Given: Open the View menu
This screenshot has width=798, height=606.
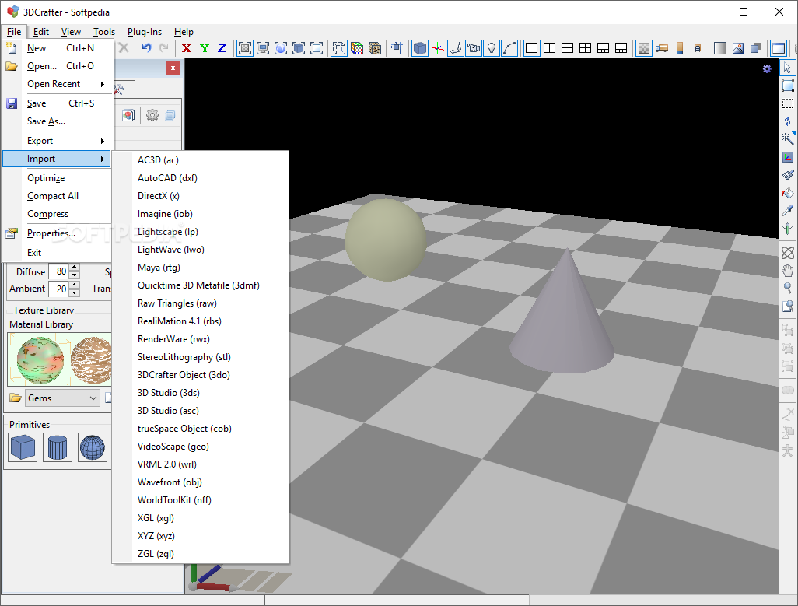Looking at the screenshot, I should [x=71, y=32].
